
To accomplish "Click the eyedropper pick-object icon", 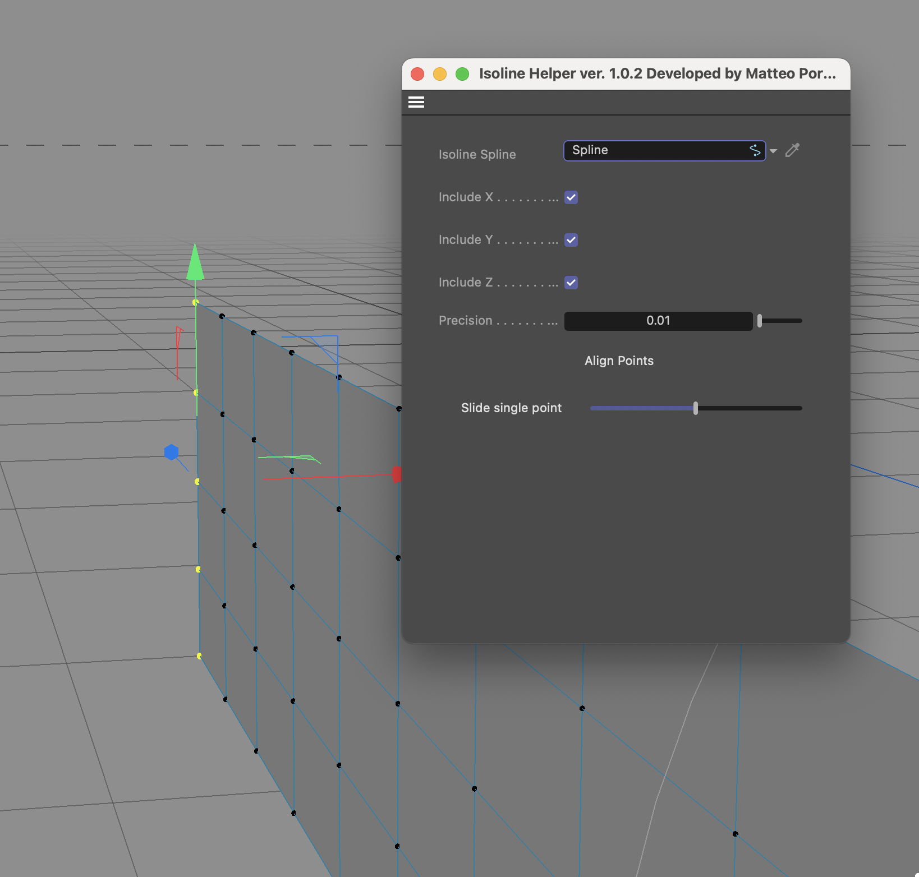I will click(792, 150).
